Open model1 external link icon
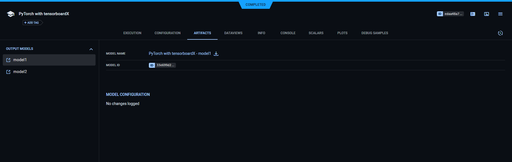 tap(8, 60)
